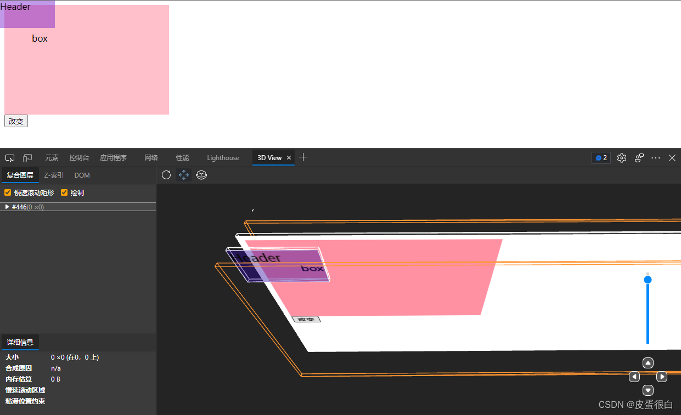681x415 pixels.
Task: Switch to the Z-索引 tab
Action: (54, 175)
